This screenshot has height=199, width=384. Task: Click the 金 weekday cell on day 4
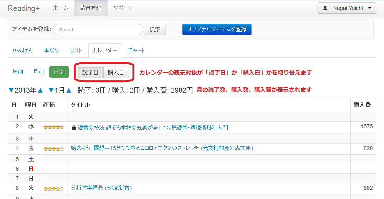(31, 148)
